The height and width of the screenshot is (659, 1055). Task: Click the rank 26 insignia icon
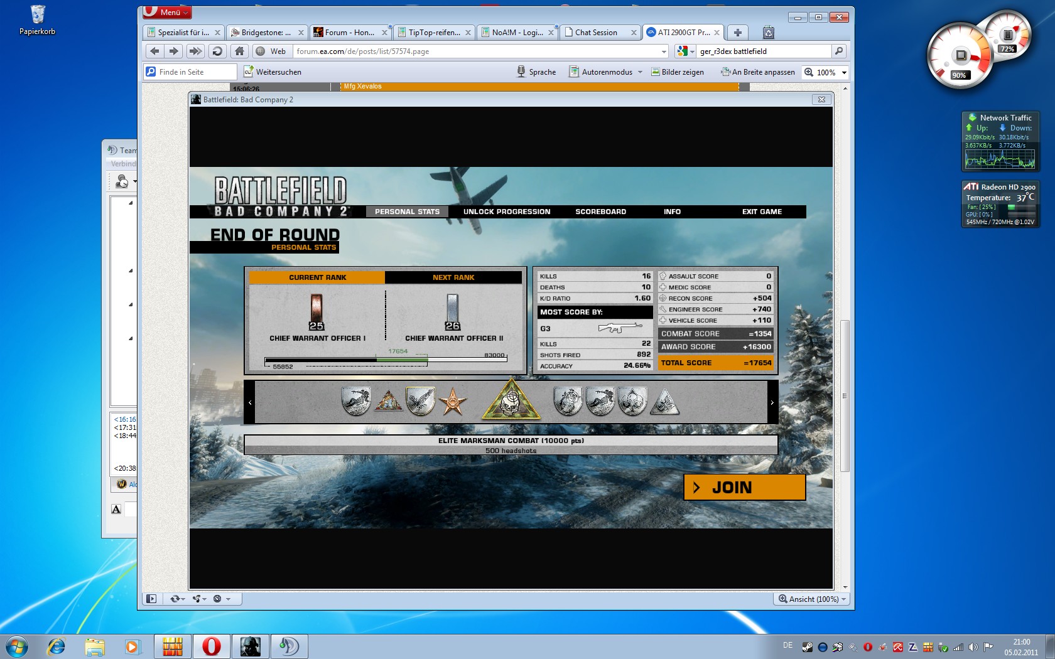click(x=453, y=312)
